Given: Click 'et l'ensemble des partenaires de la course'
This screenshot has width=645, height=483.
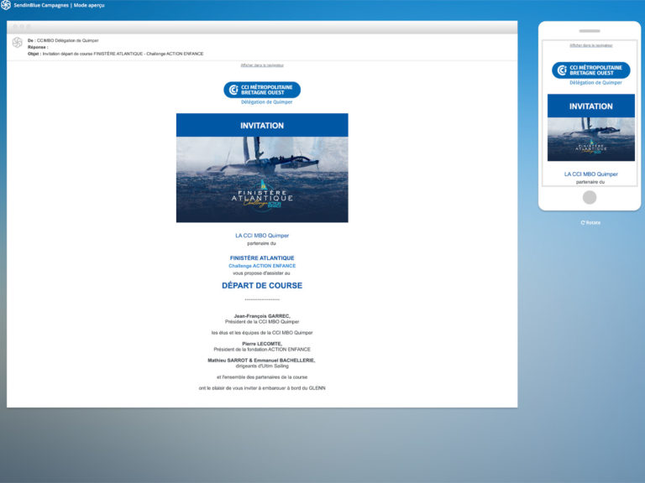Looking at the screenshot, I should coord(262,377).
